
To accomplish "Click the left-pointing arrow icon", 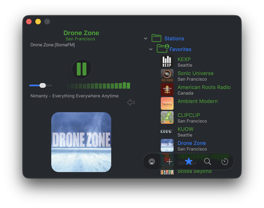I will 131,102.
